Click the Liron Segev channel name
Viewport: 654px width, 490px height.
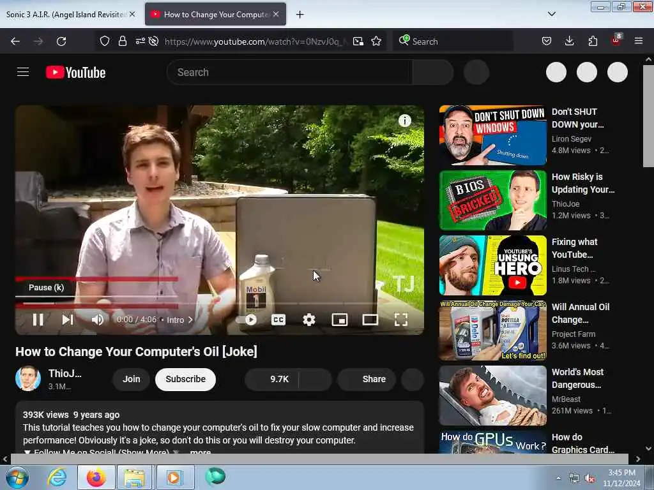[572, 138]
